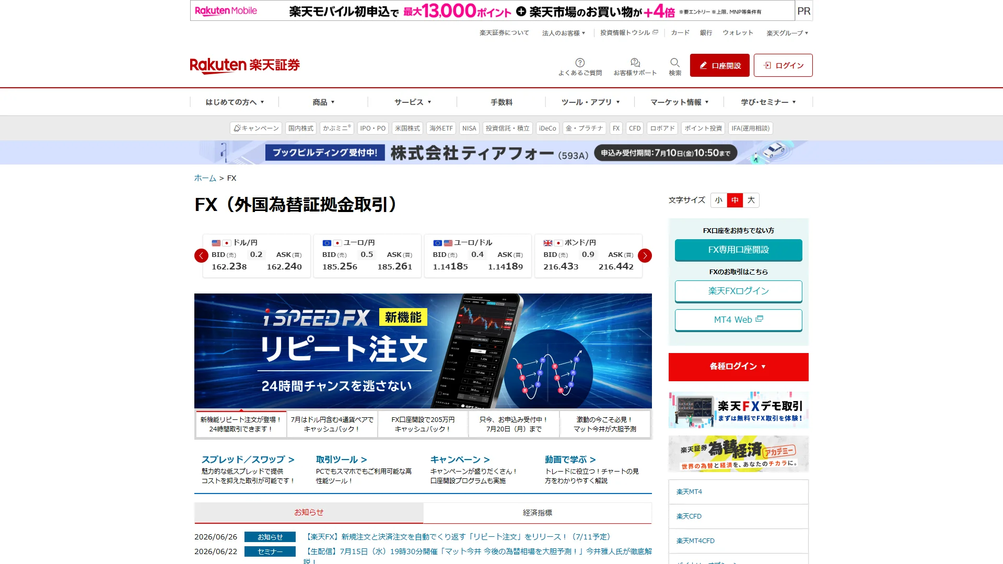Open the ユーロ/ドル rate card
Screen dimensions: 1003x564
coord(478,255)
